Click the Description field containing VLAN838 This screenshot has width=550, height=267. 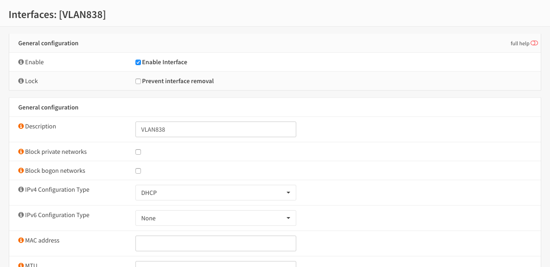(215, 129)
